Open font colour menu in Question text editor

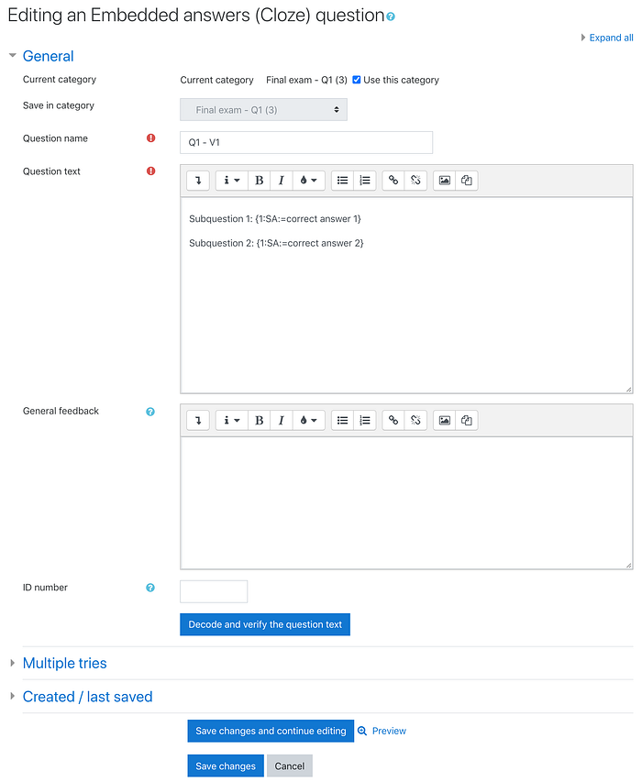[x=309, y=181]
